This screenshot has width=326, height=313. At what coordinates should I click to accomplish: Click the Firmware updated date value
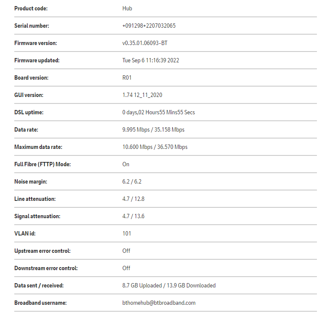pos(150,61)
